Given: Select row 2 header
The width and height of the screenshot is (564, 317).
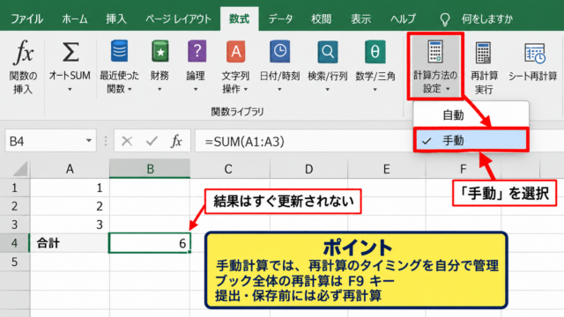Looking at the screenshot, I should pyautogui.click(x=14, y=206).
